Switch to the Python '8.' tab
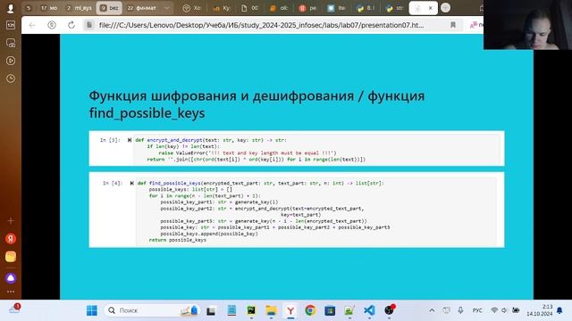The width and height of the screenshot is (572, 321). pyautogui.click(x=366, y=8)
